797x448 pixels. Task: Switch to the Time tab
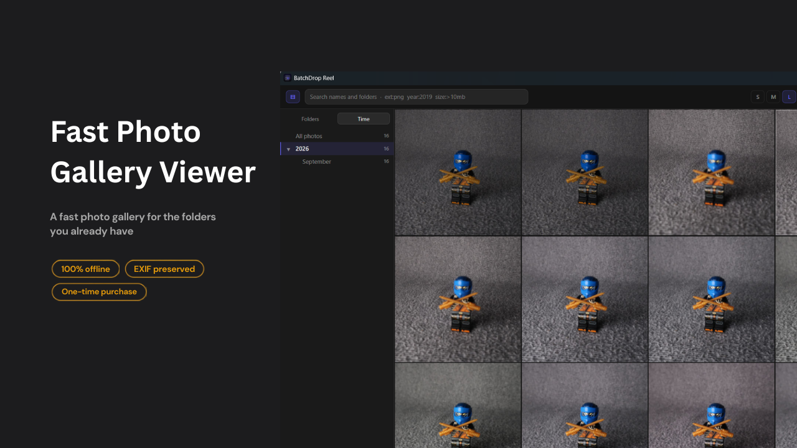[364, 119]
